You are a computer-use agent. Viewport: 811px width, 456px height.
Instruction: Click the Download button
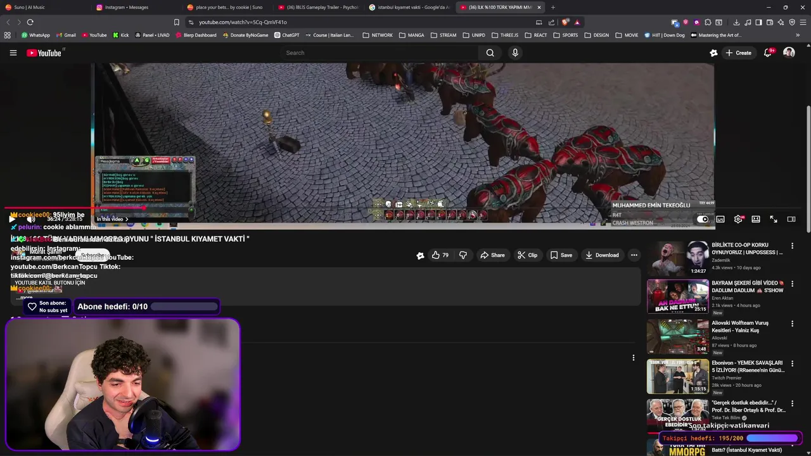point(602,255)
